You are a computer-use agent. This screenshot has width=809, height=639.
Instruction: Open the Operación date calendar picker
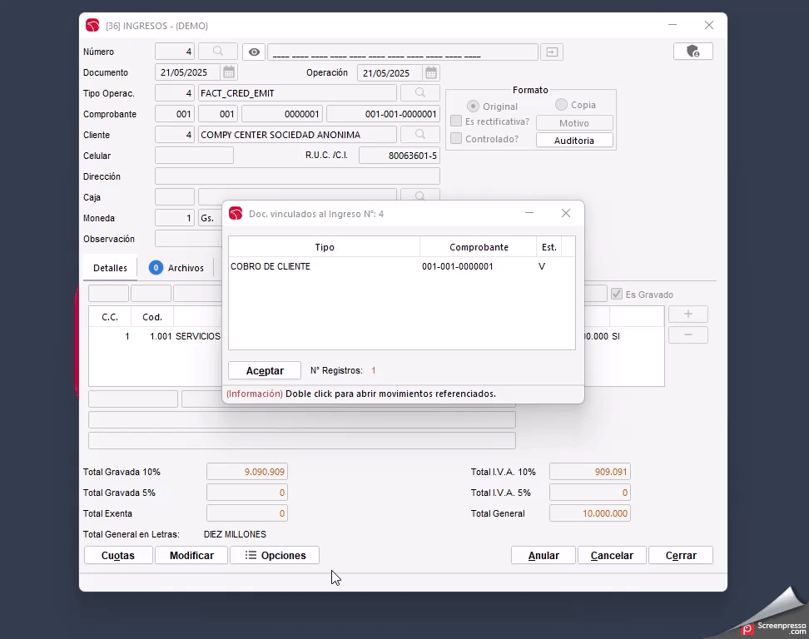430,73
